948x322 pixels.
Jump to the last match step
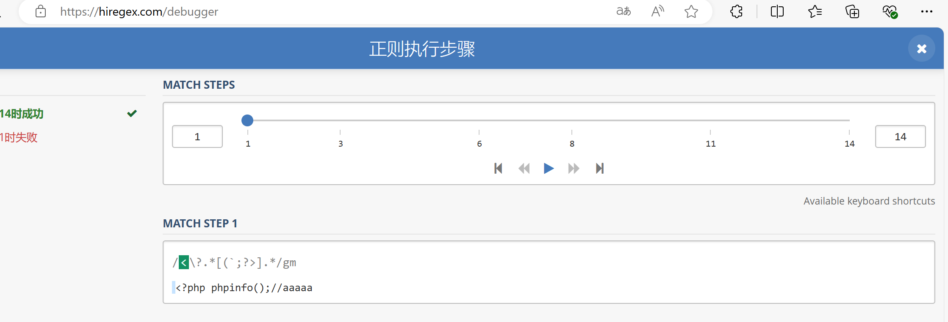point(599,169)
